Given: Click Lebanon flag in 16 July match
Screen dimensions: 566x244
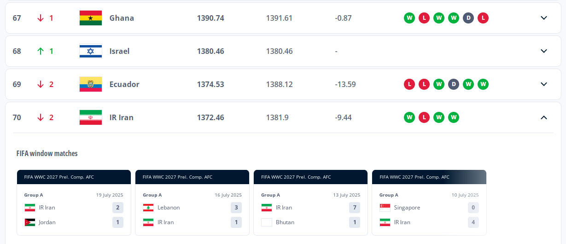Looking at the screenshot, I should tap(148, 208).
